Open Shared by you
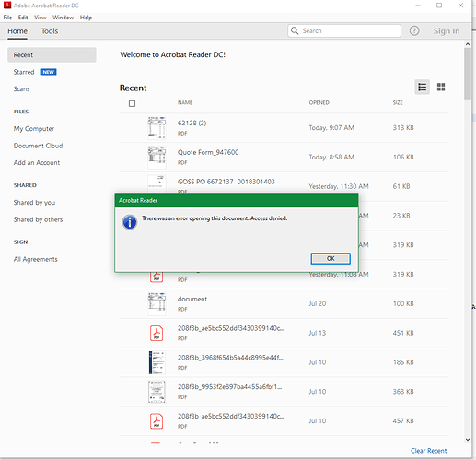476x460 pixels. 34,203
